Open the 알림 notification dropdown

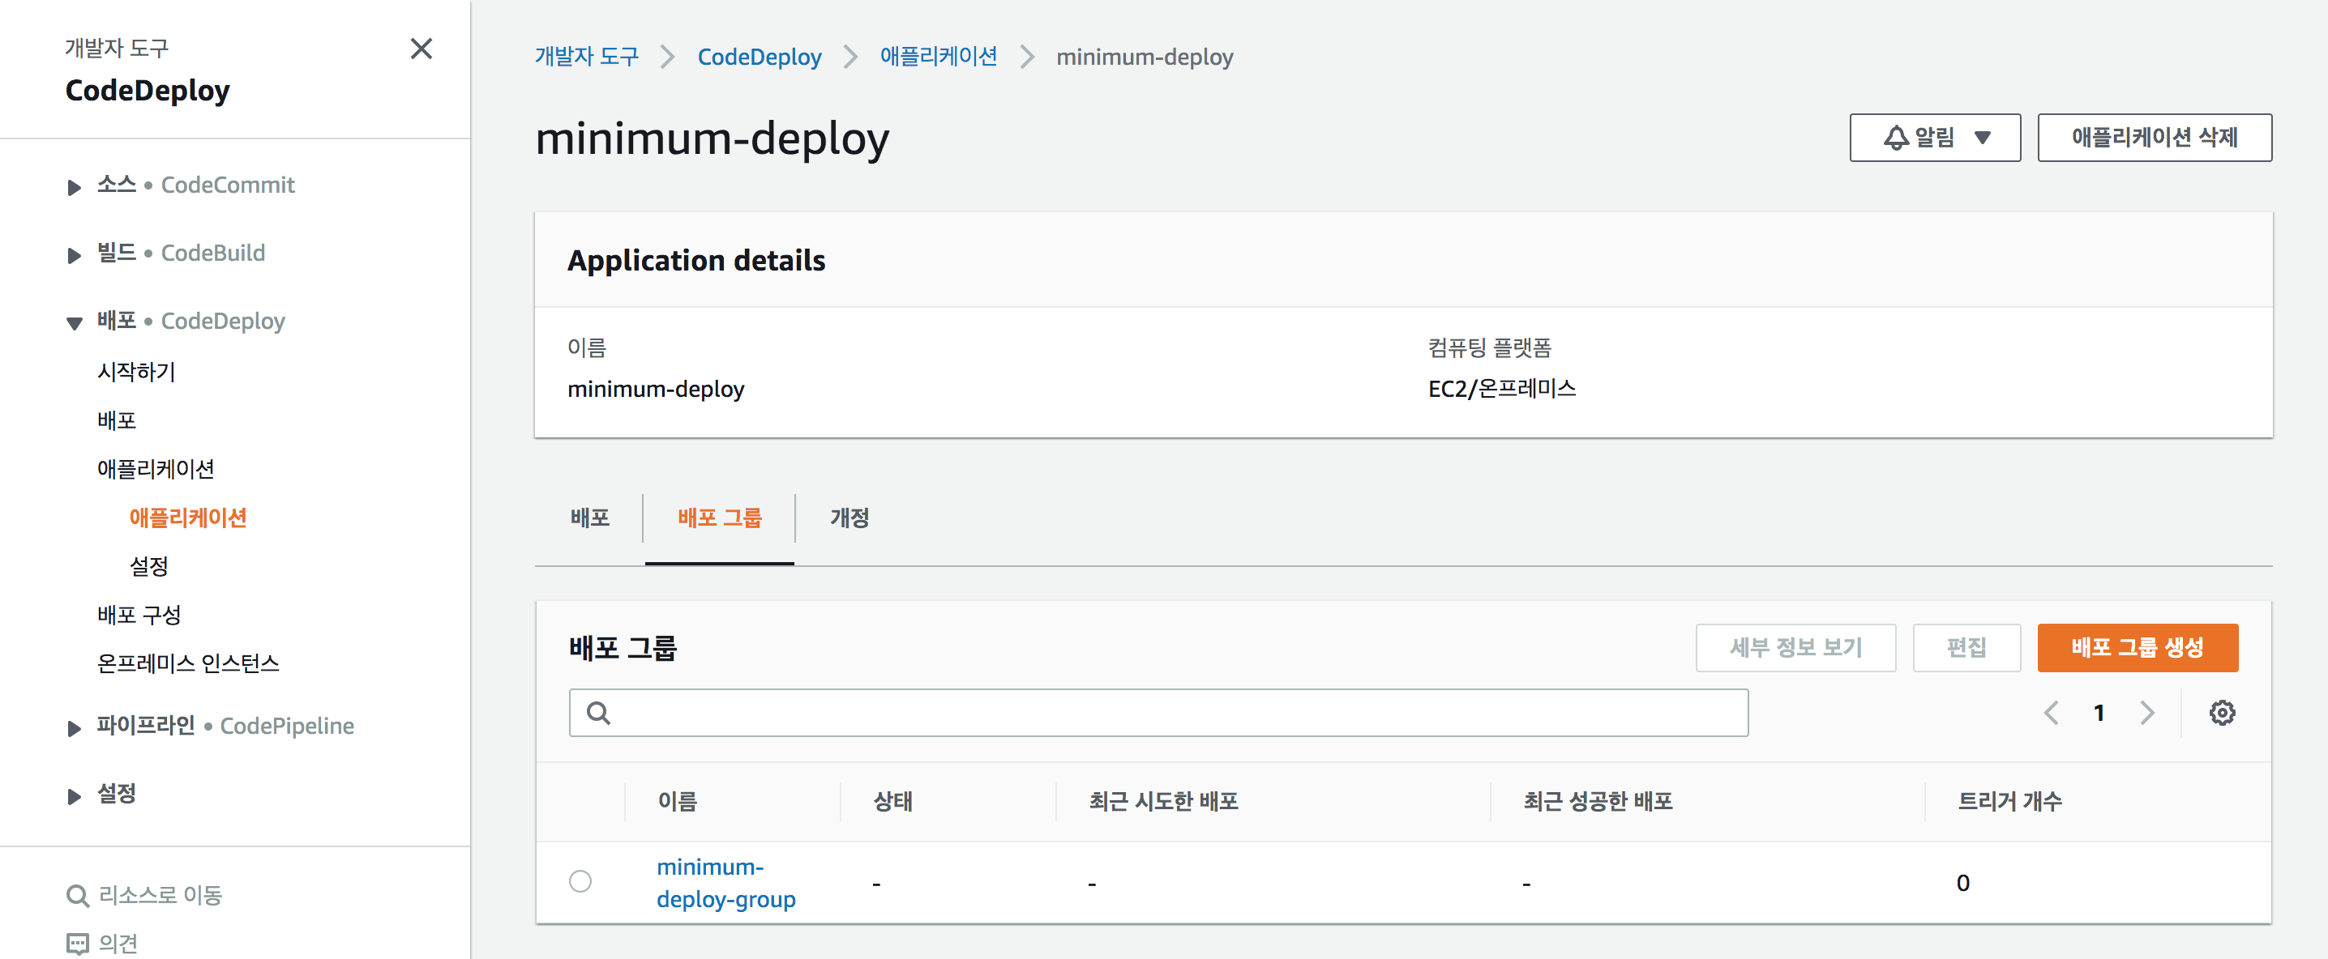click(1934, 137)
